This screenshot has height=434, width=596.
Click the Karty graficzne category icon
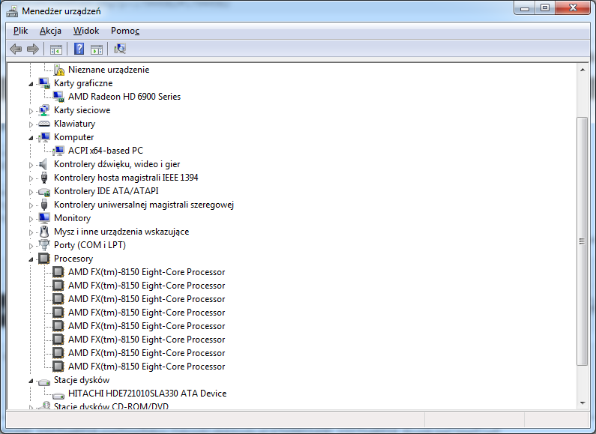[44, 83]
